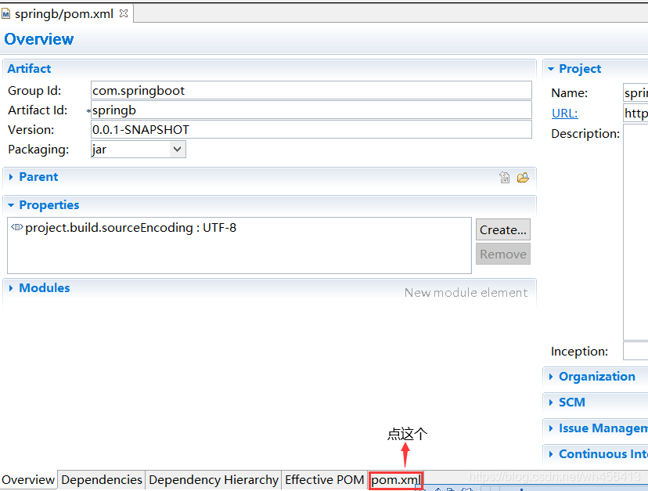Switch to the Dependencies tab
Image resolution: width=648 pixels, height=491 pixels.
point(102,480)
